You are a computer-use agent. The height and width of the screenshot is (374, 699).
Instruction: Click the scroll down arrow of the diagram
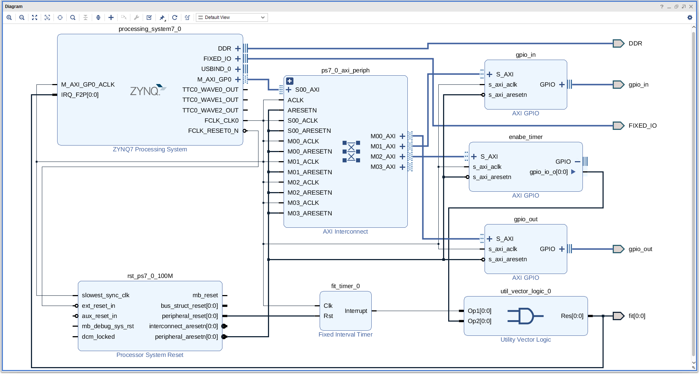click(694, 363)
